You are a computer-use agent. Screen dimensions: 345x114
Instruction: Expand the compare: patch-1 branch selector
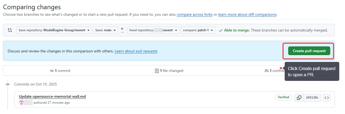[198, 30]
